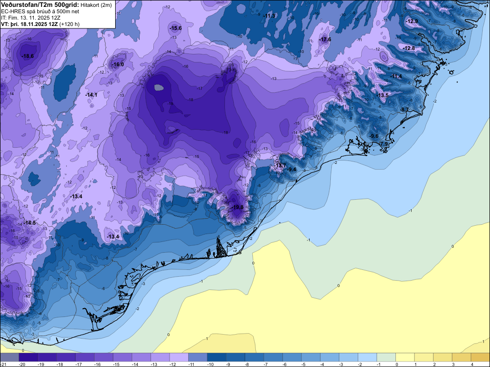Click the -15.6 temperature value
This screenshot has height=367, width=490.
click(x=175, y=28)
